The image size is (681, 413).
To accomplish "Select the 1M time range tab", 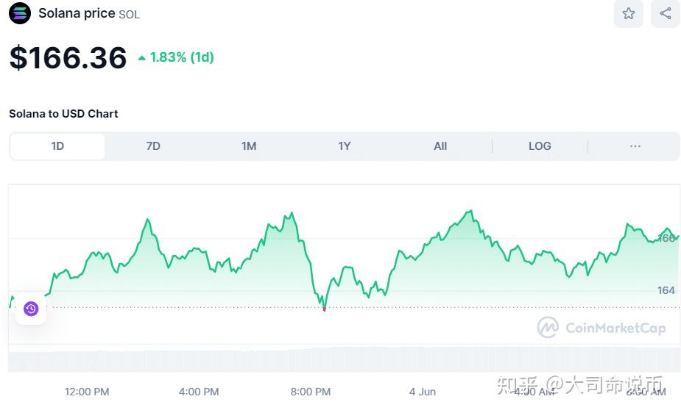I will (x=249, y=146).
